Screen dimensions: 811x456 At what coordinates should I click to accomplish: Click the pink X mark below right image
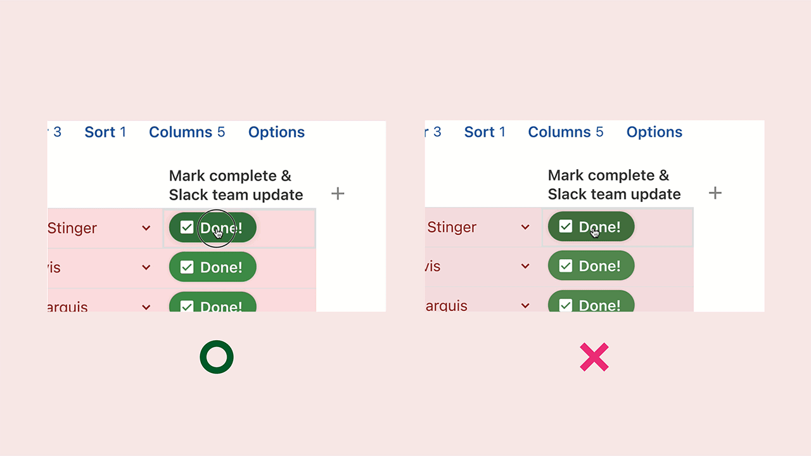tap(594, 357)
